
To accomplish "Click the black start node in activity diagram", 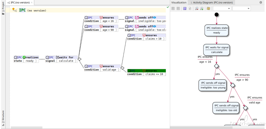I will tap(217, 15).
